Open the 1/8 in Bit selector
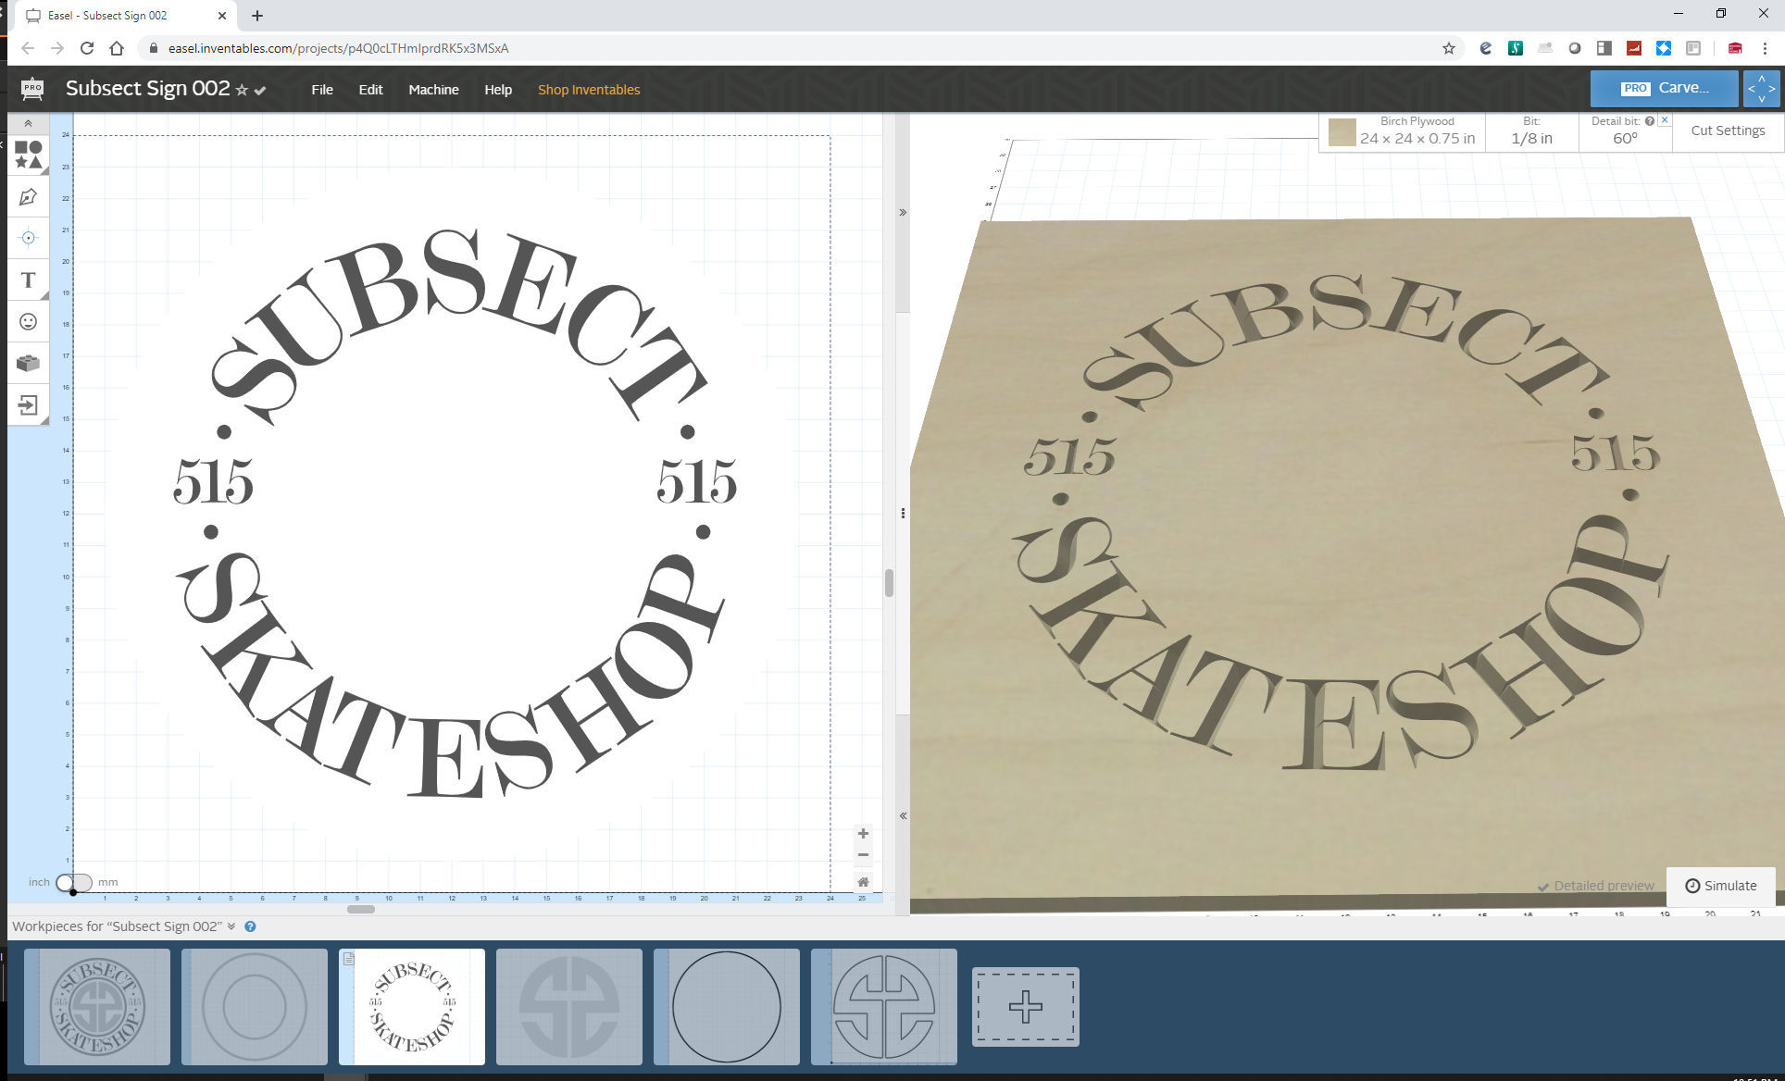 [1531, 131]
